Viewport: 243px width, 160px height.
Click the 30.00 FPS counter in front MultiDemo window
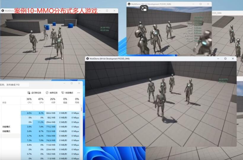click(223, 80)
